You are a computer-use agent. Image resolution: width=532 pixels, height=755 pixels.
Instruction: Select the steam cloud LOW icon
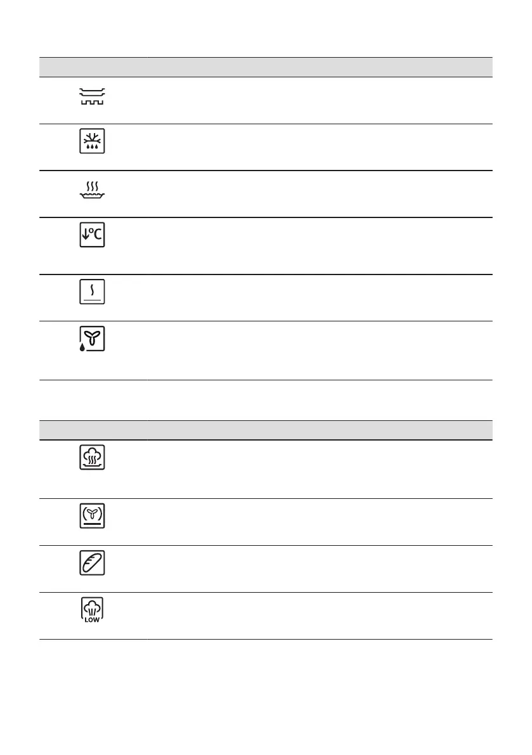pyautogui.click(x=93, y=610)
